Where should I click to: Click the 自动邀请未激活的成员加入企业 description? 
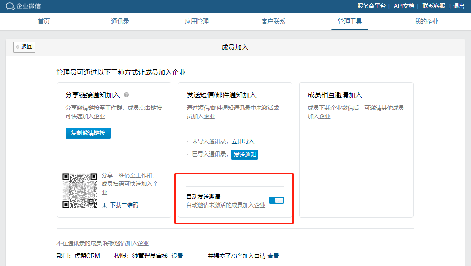click(x=226, y=205)
